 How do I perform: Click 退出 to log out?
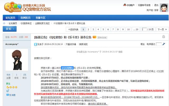click(x=156, y=5)
